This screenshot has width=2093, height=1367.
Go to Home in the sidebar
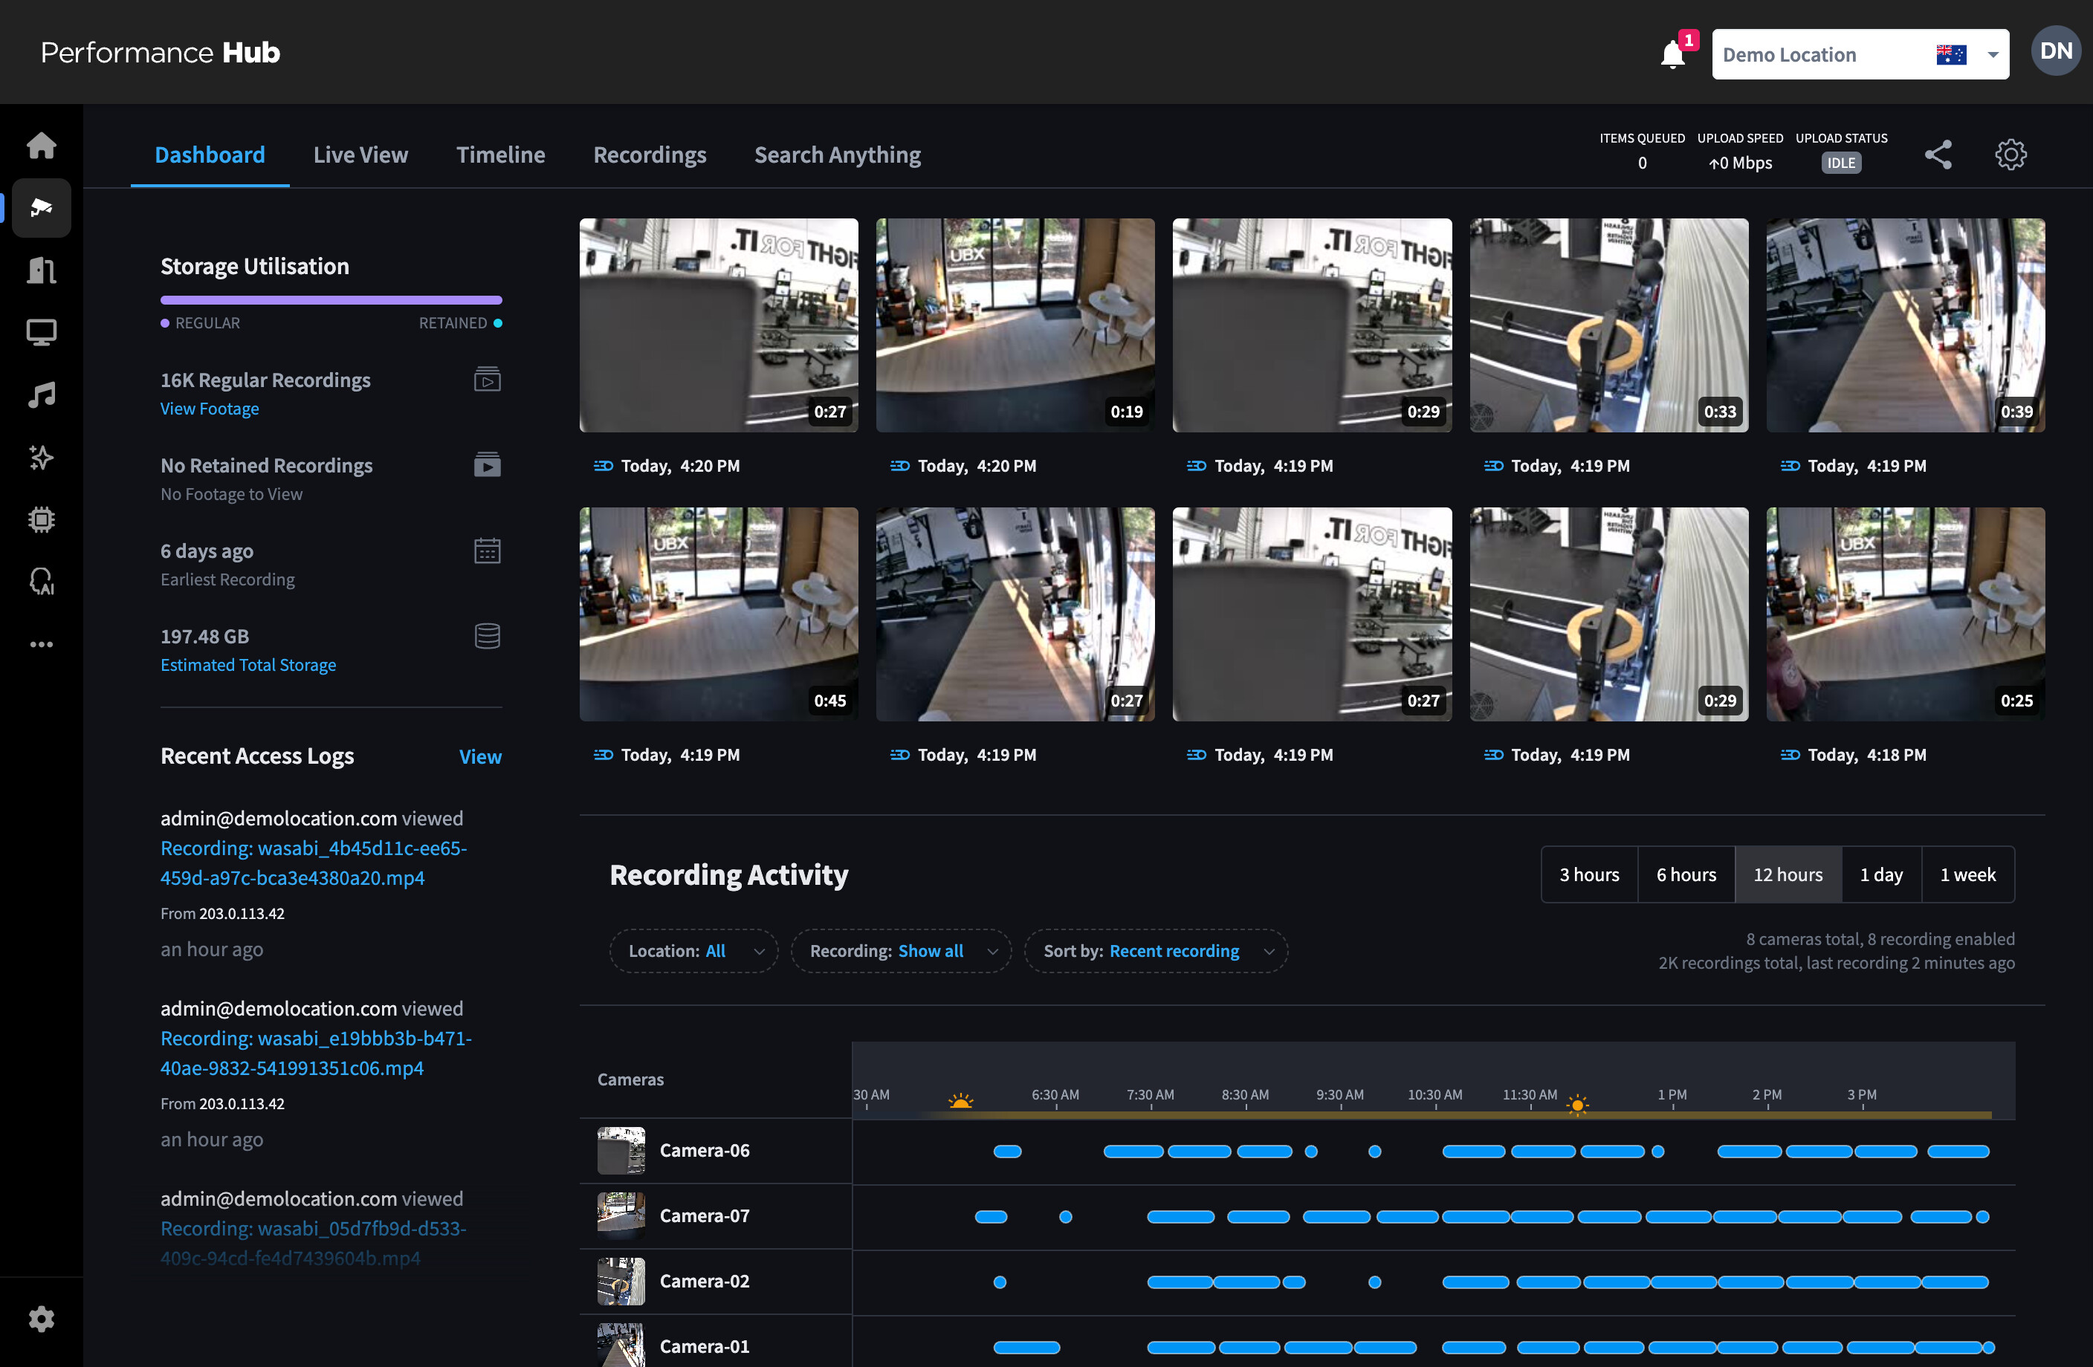click(x=42, y=145)
